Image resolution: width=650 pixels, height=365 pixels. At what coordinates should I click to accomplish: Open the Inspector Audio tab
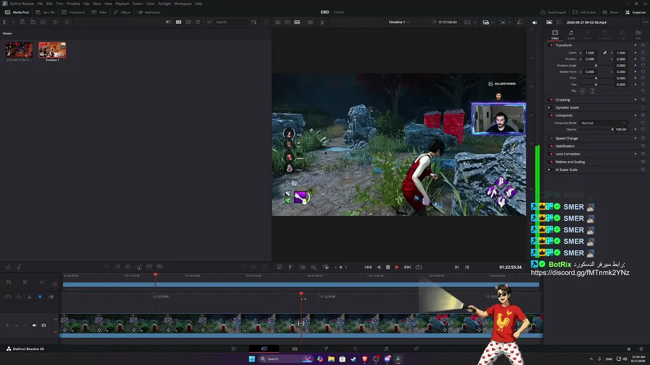(571, 34)
